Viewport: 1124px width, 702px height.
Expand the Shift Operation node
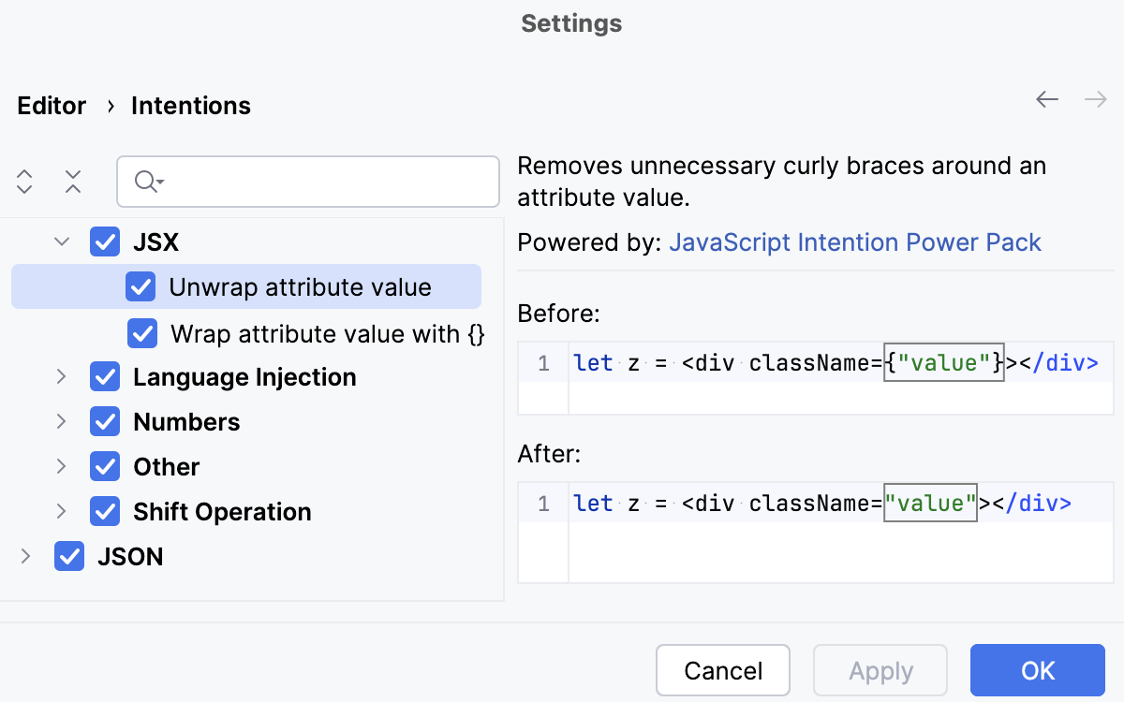click(62, 512)
